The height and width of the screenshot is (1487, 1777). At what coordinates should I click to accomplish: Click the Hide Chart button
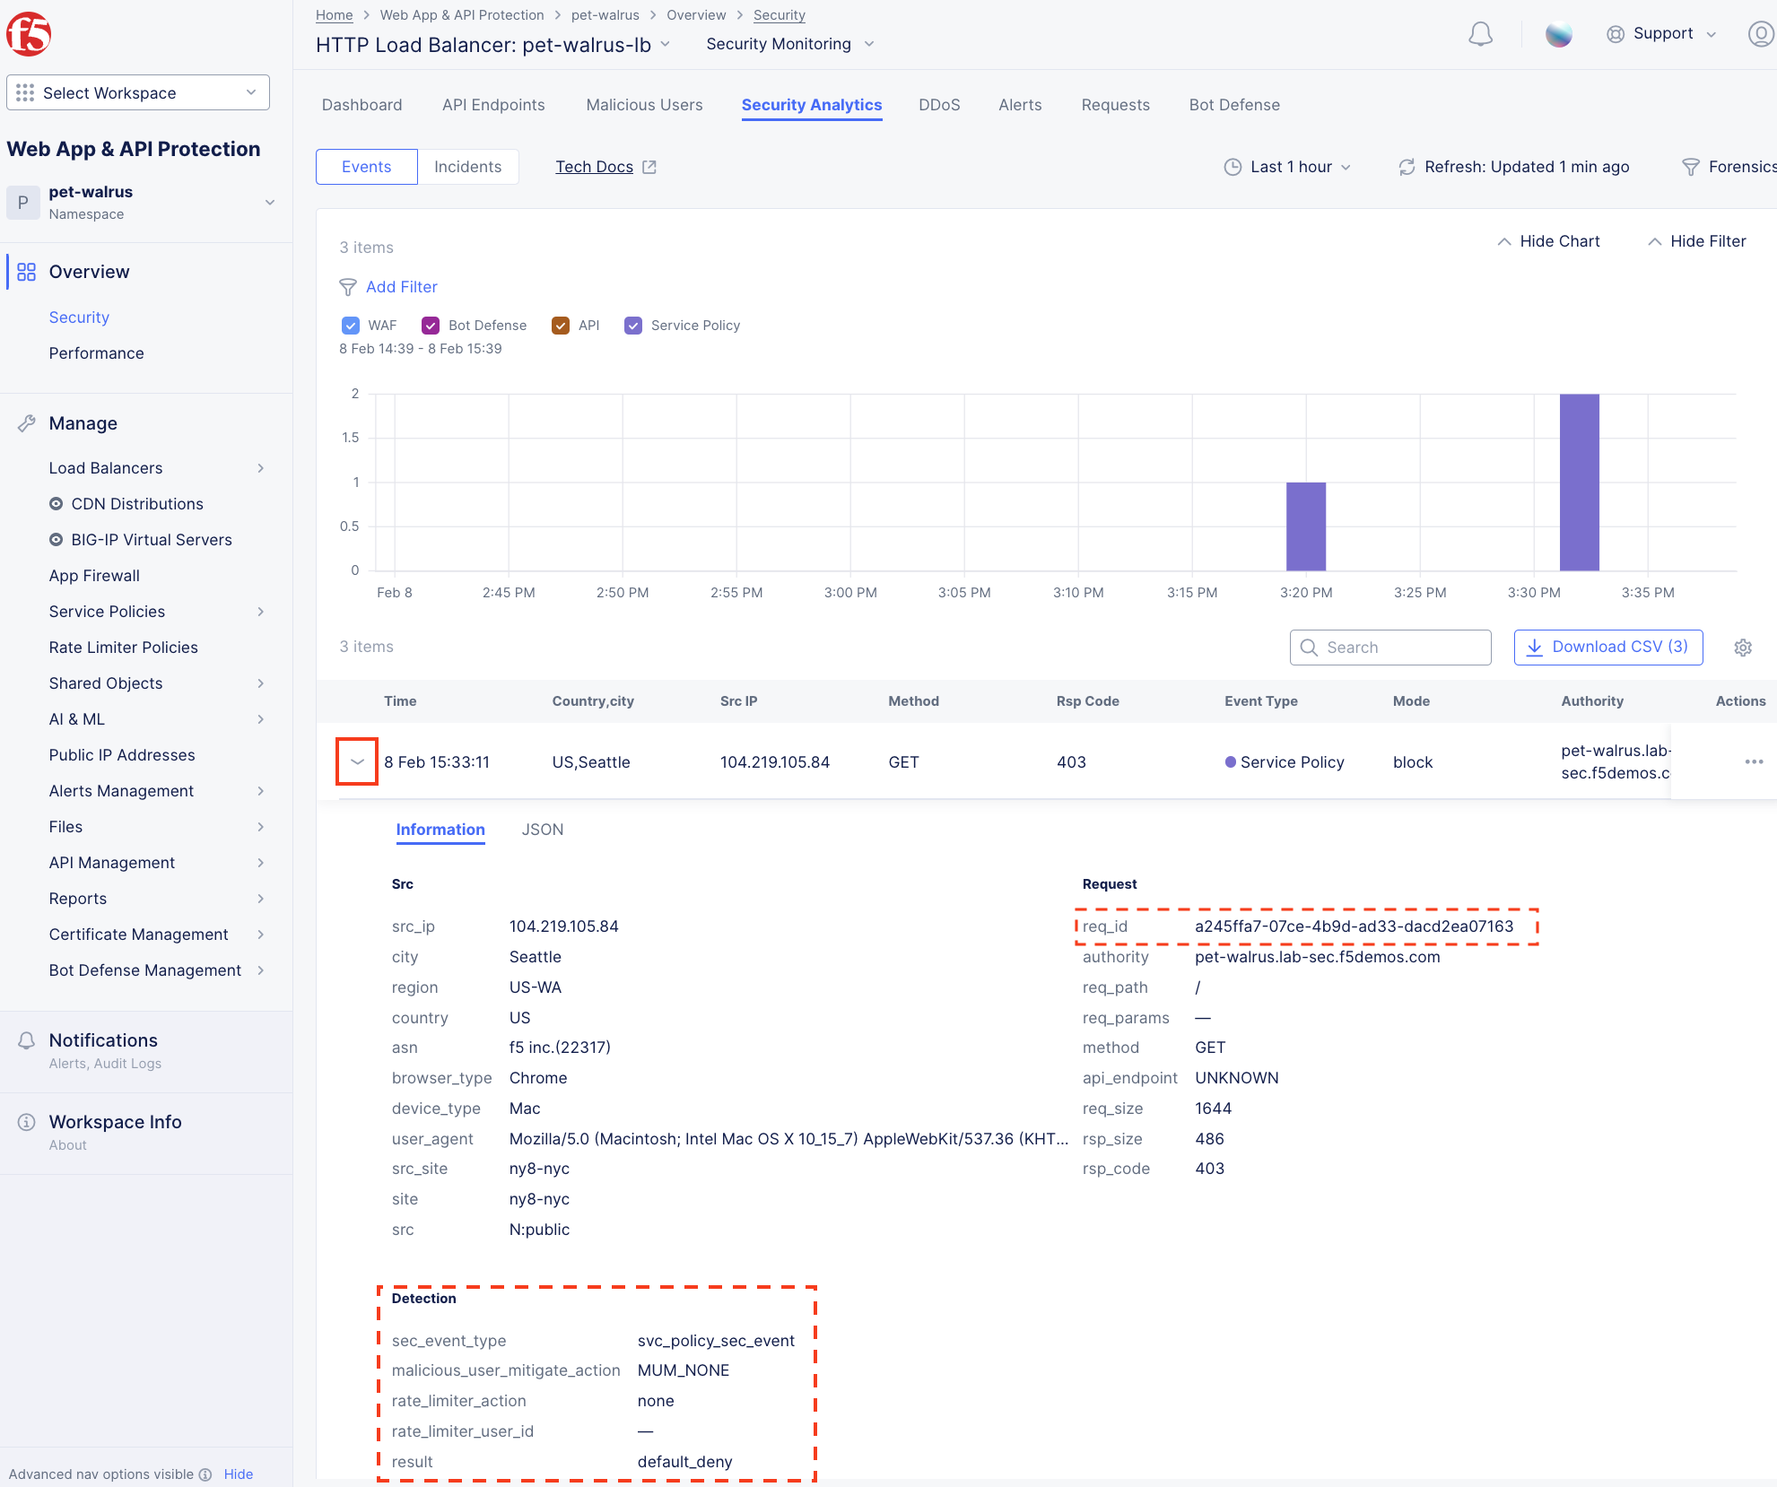pyautogui.click(x=1548, y=241)
